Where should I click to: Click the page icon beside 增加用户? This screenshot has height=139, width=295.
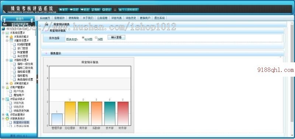click(11, 95)
